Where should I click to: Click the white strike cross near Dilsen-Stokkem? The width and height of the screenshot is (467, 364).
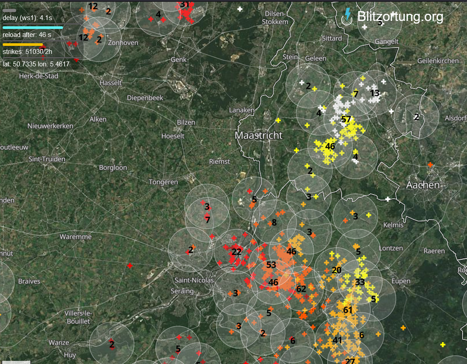[x=240, y=9]
